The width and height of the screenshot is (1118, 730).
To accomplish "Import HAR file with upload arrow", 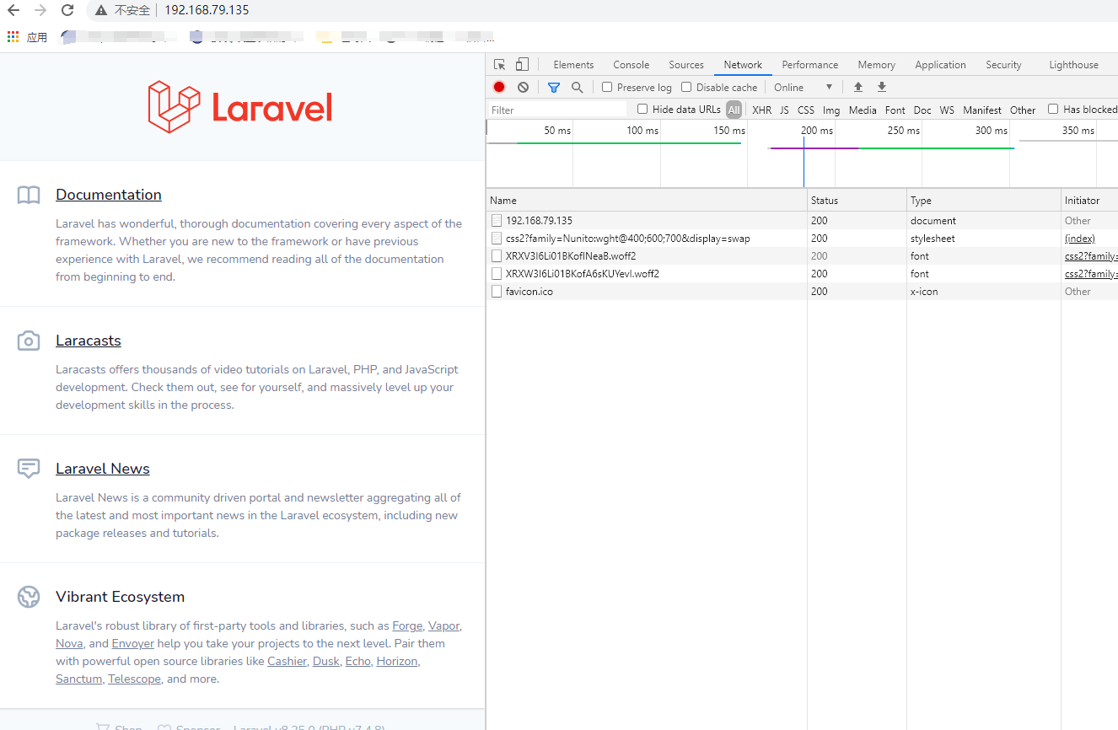I will click(858, 87).
